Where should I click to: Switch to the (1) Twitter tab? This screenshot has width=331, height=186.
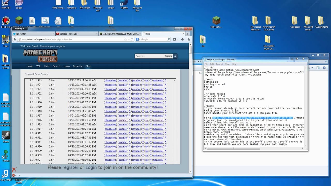(x=33, y=34)
